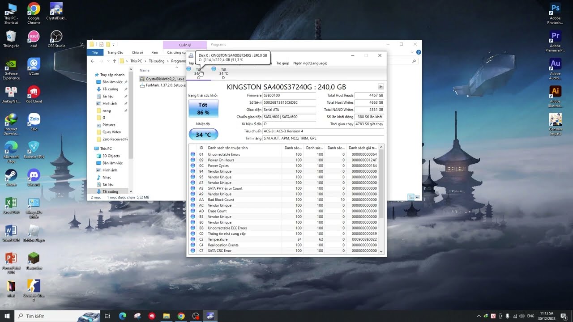Viewport: 573px width, 322px height.
Task: Launch iVCam from the desktop
Action: point(34,67)
